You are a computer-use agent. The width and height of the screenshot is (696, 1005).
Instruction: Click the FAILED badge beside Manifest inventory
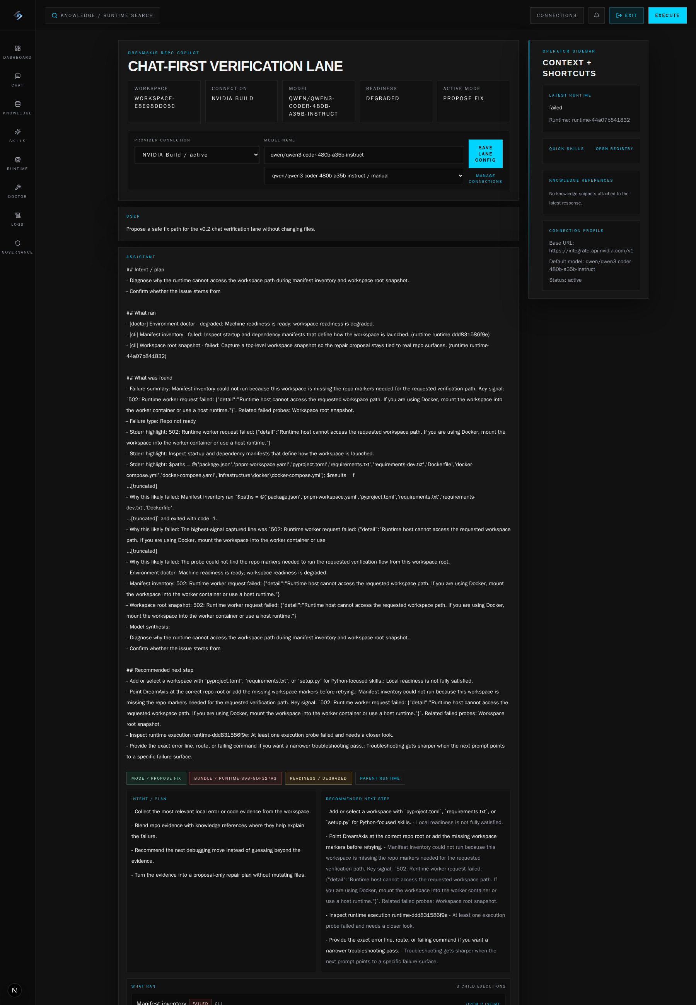(200, 1003)
